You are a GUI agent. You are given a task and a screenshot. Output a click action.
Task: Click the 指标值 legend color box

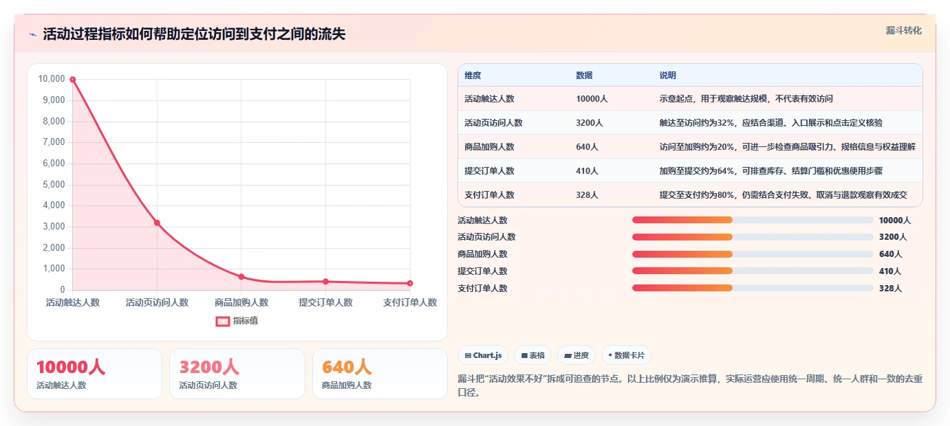coord(223,321)
